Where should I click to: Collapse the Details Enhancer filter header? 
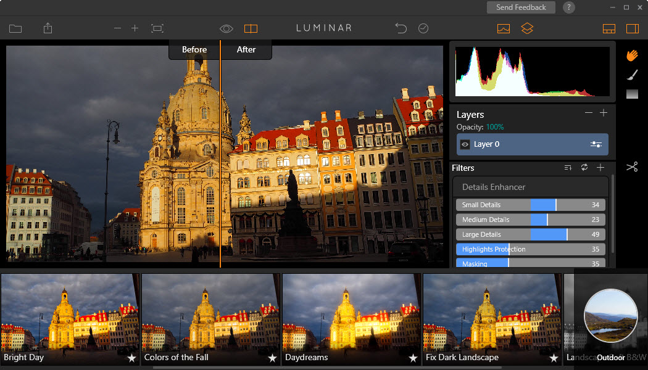[531, 187]
